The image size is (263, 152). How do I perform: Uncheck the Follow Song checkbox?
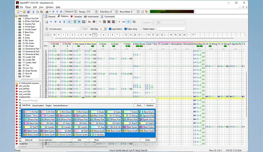[x=126, y=29]
